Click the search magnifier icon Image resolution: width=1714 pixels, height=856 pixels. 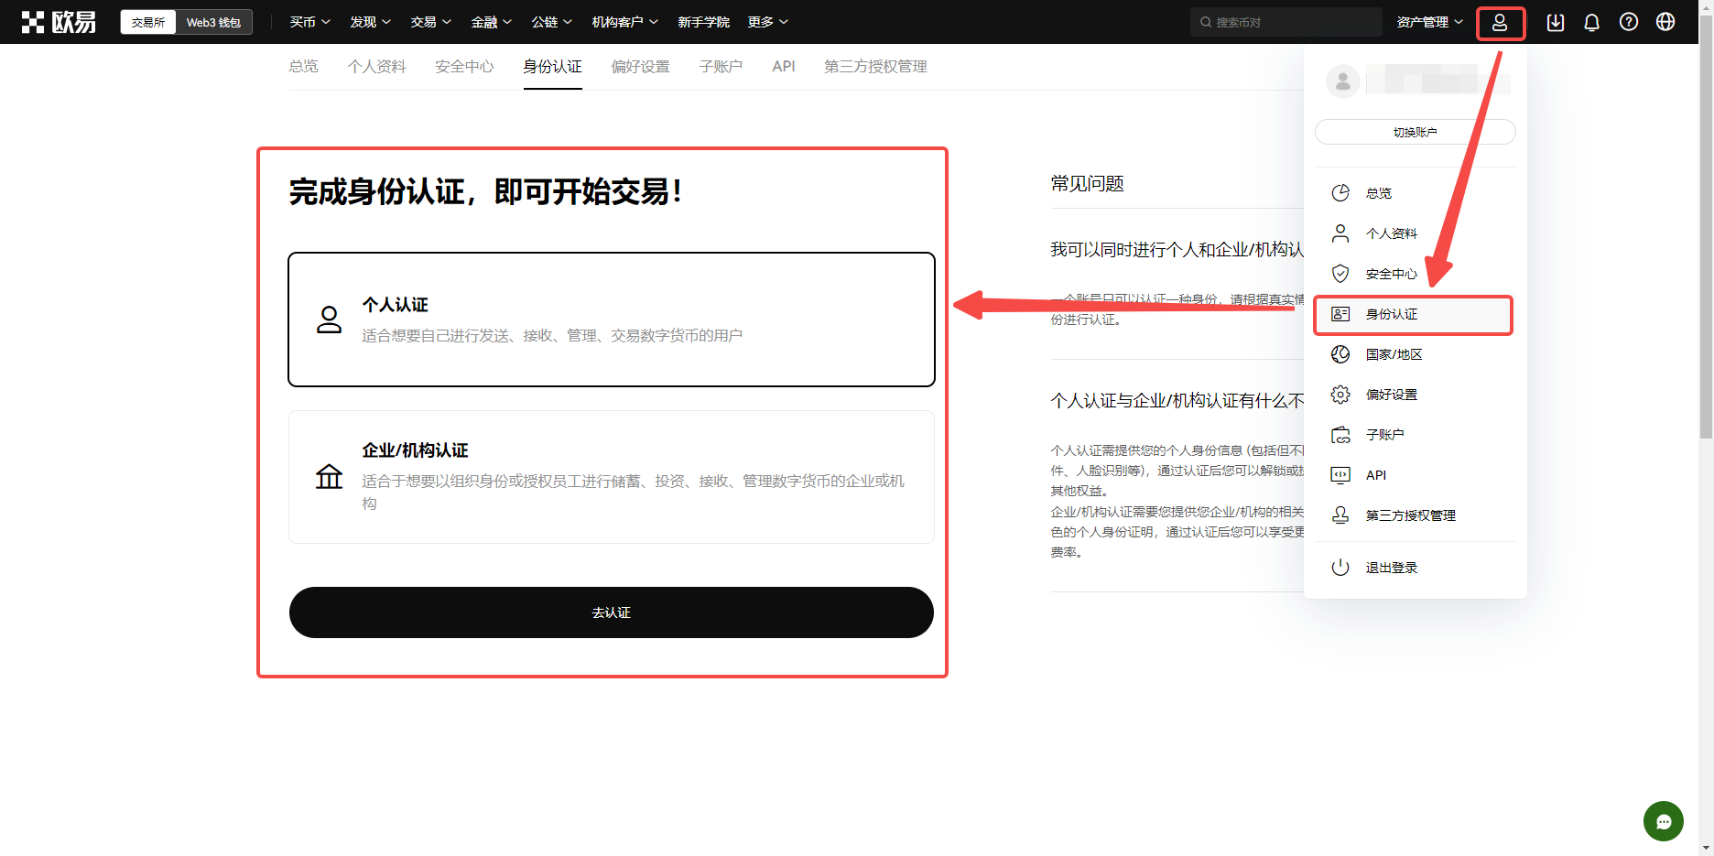click(x=1206, y=22)
